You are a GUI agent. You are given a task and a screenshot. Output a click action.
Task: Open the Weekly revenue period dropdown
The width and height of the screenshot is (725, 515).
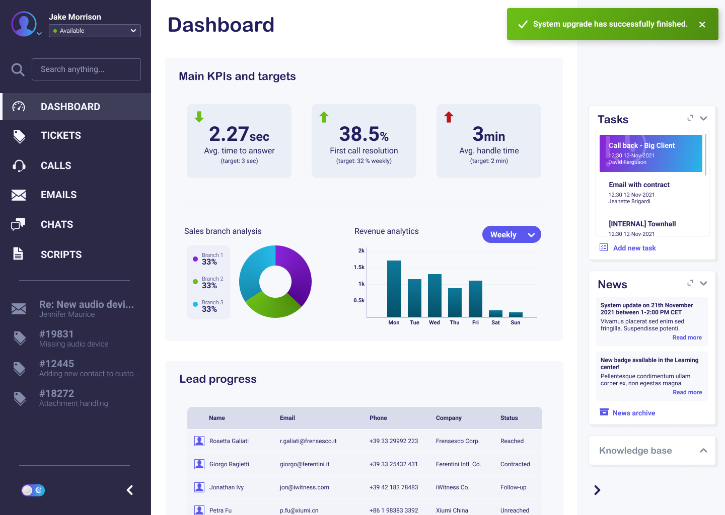coord(512,234)
